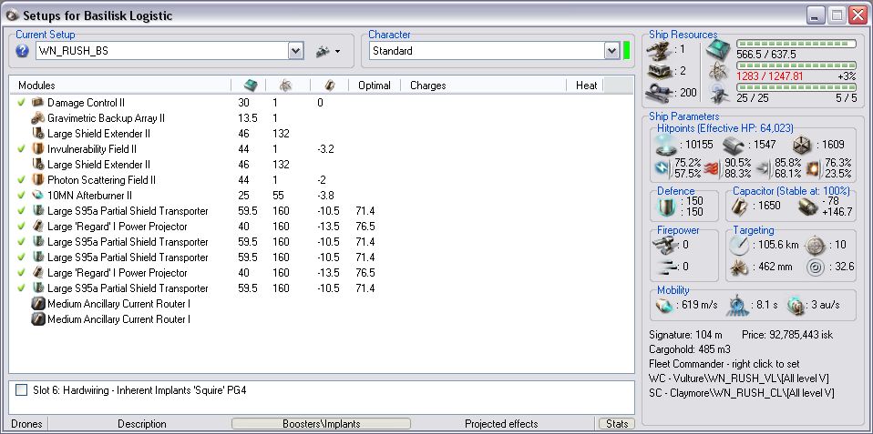Open the Projected effects tab

[501, 424]
